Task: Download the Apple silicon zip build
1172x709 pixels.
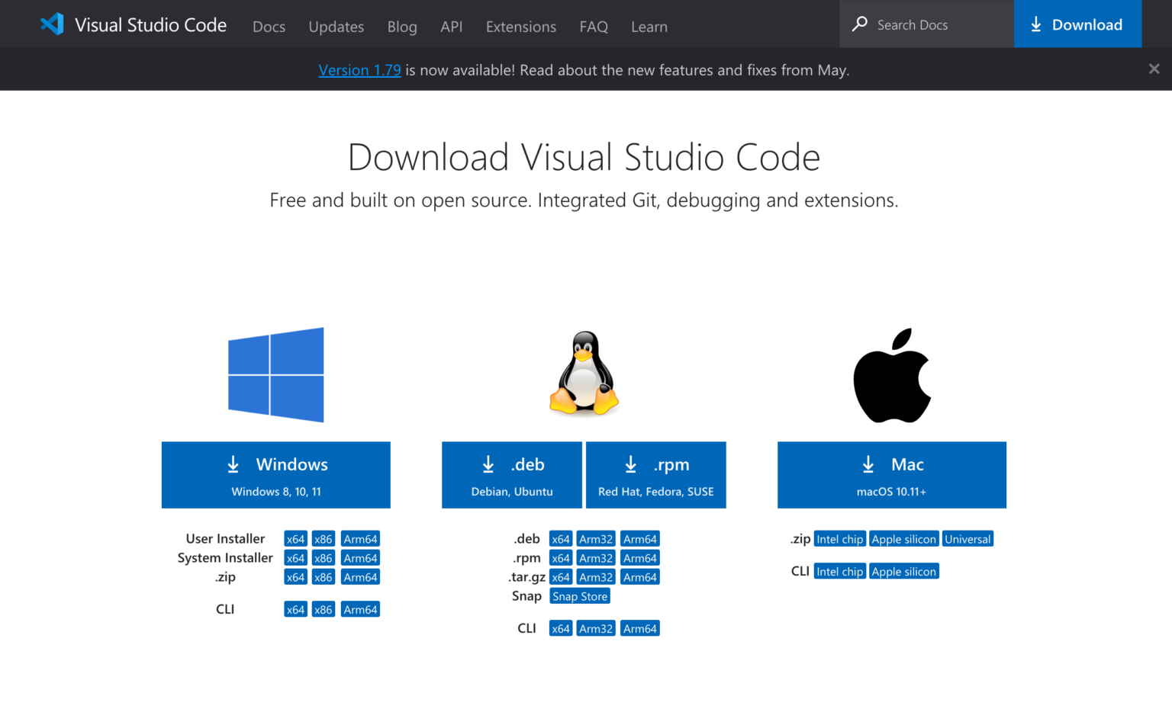Action: [903, 538]
